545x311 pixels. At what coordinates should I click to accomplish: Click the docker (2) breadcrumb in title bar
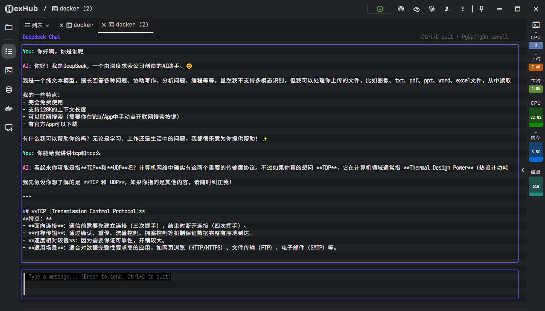tap(72, 9)
